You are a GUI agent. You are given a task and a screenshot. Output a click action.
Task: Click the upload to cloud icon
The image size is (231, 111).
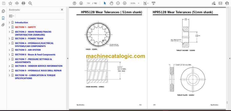pyautogui.click(x=17, y=3)
